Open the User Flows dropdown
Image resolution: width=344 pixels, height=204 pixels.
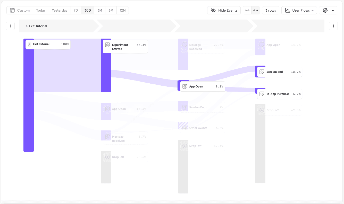(299, 10)
